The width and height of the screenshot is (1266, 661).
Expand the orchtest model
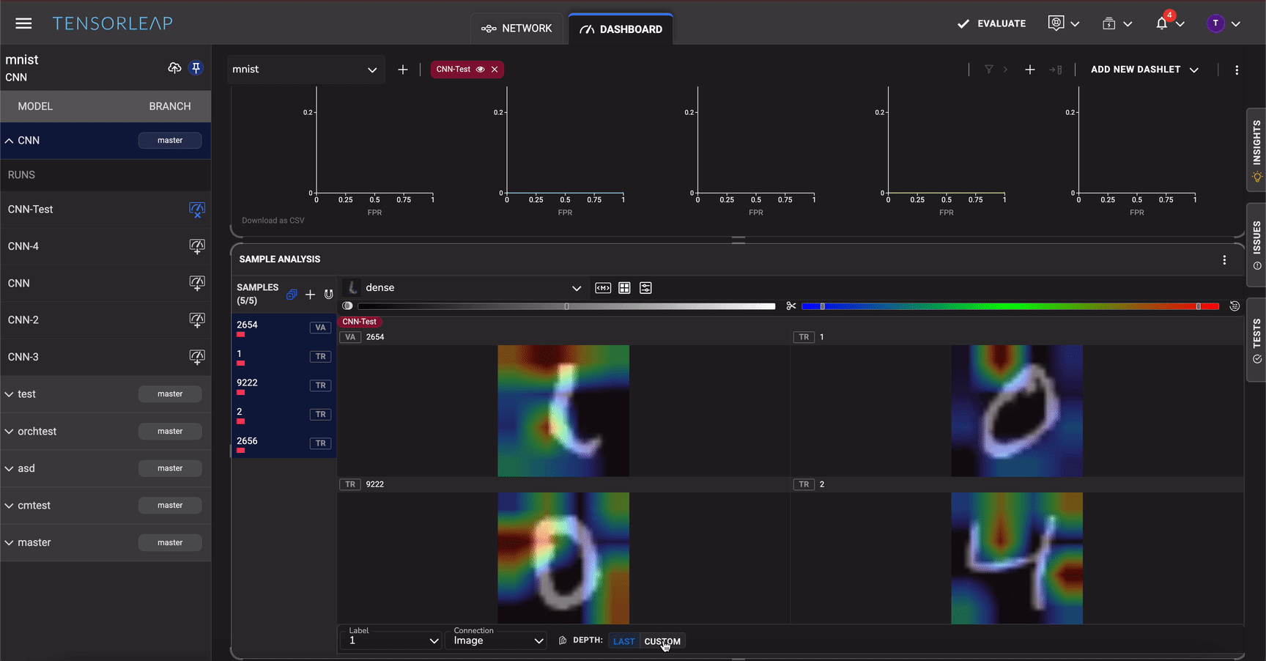click(x=10, y=432)
